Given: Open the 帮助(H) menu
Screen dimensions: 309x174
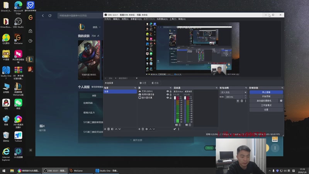Looking at the screenshot, I should [x=182, y=19].
